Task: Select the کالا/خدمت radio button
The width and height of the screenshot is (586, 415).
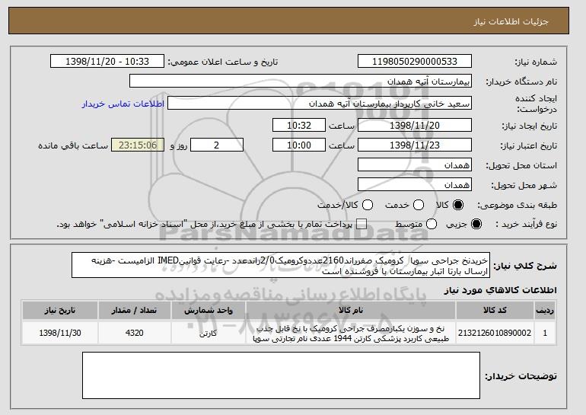Action: (x=368, y=205)
